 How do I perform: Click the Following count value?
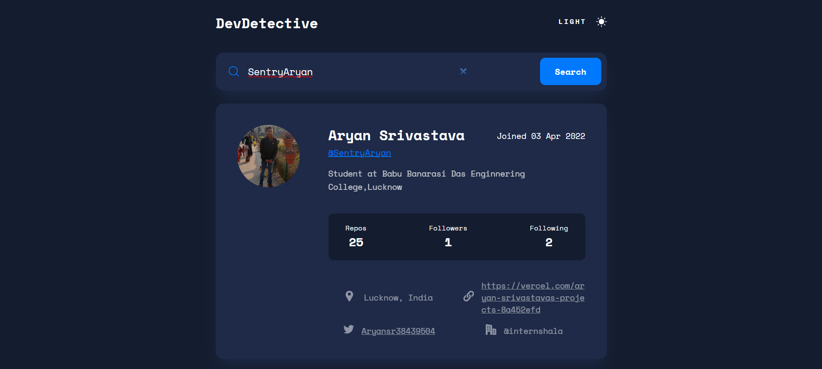coord(549,242)
